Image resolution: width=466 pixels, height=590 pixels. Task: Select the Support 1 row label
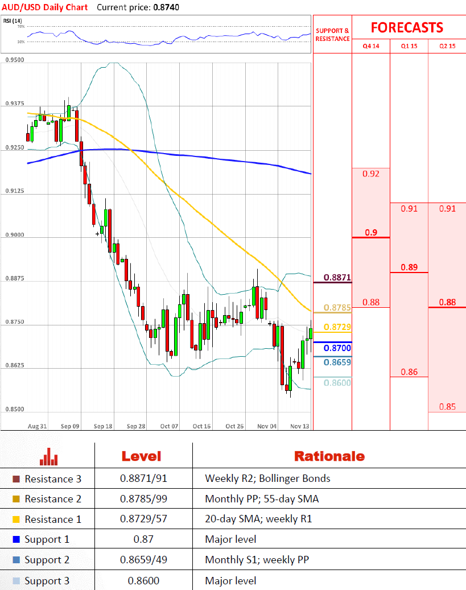point(47,539)
